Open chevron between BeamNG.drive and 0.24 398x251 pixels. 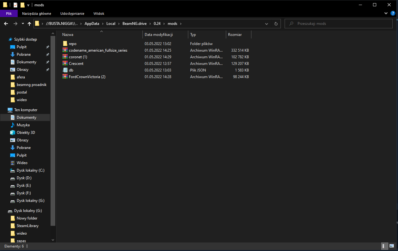(x=150, y=24)
